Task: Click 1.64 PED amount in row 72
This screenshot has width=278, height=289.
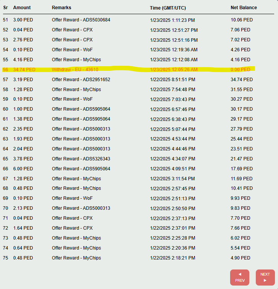Action: tap(23, 228)
